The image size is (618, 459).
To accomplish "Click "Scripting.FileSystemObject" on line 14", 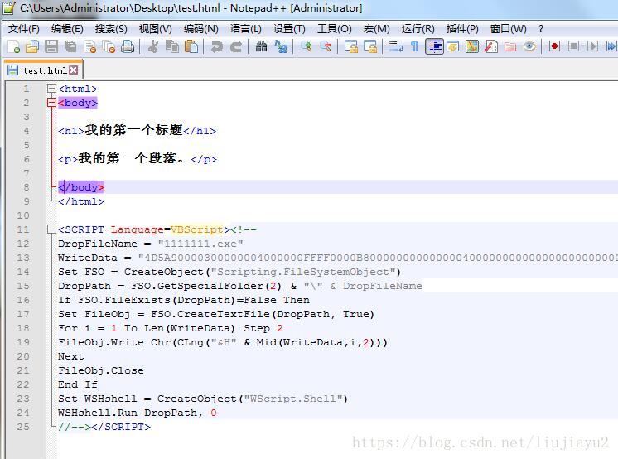I will (x=303, y=272).
